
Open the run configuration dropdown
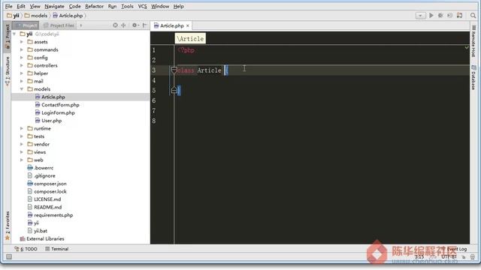pos(420,15)
